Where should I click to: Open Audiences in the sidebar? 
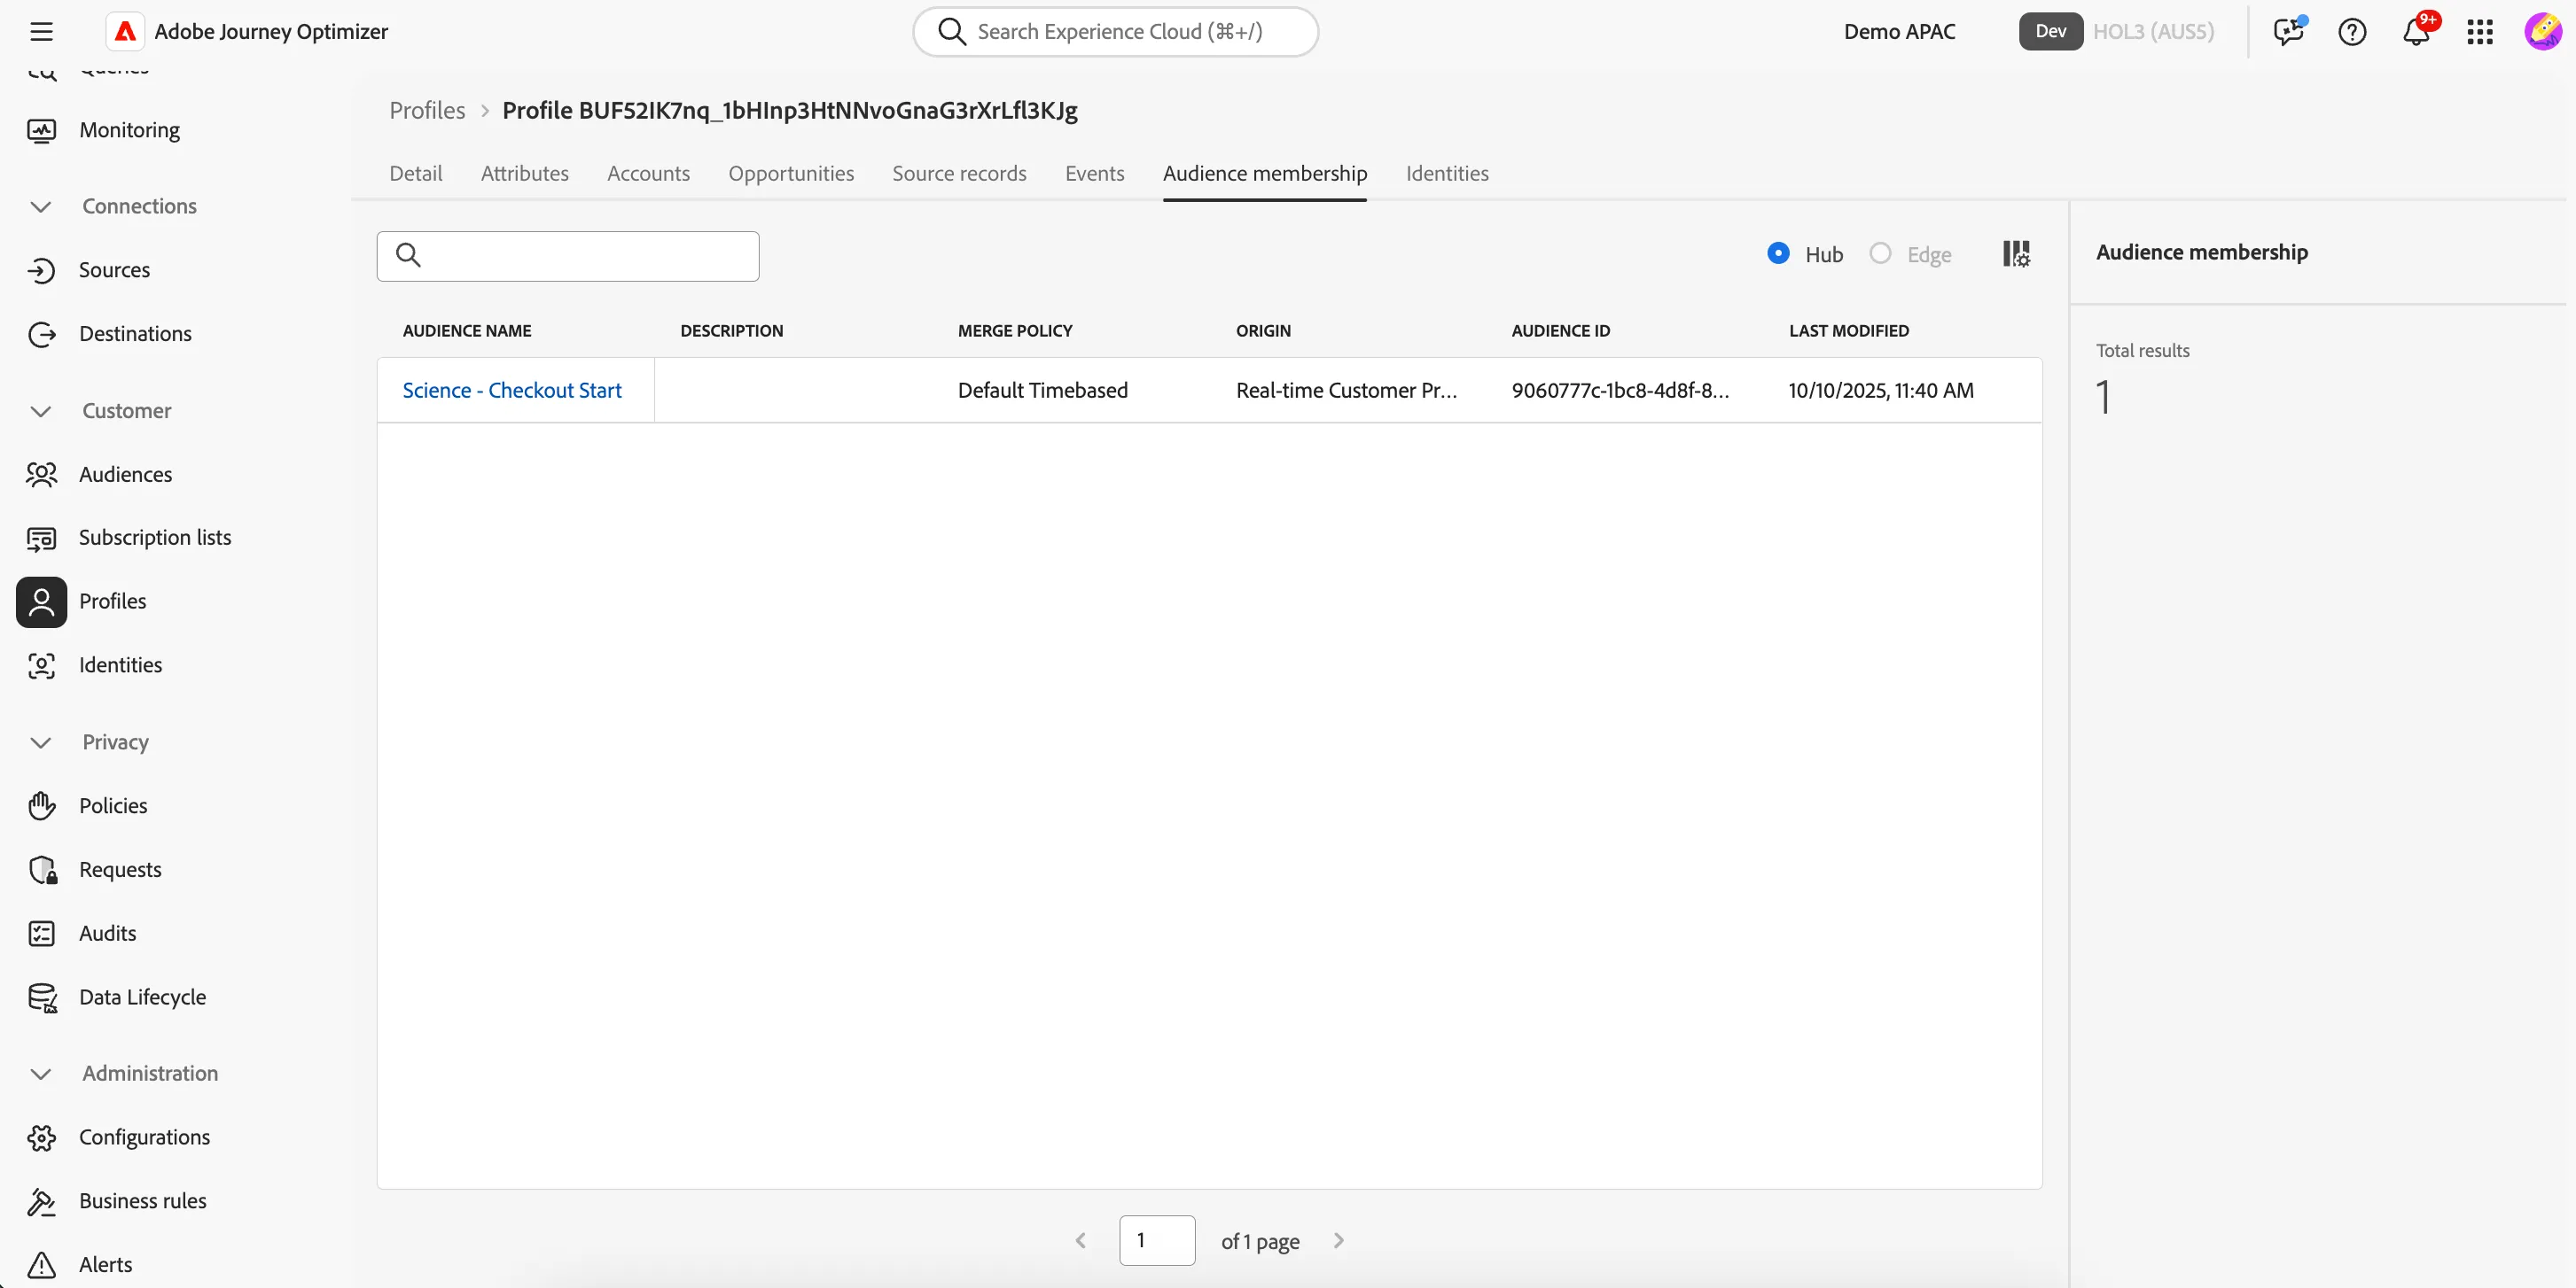tap(125, 475)
